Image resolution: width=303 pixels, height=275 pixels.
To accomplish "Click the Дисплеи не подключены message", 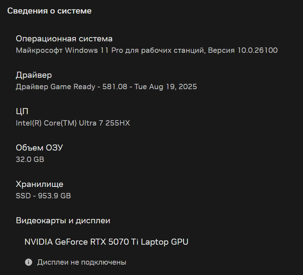I will tap(82, 262).
